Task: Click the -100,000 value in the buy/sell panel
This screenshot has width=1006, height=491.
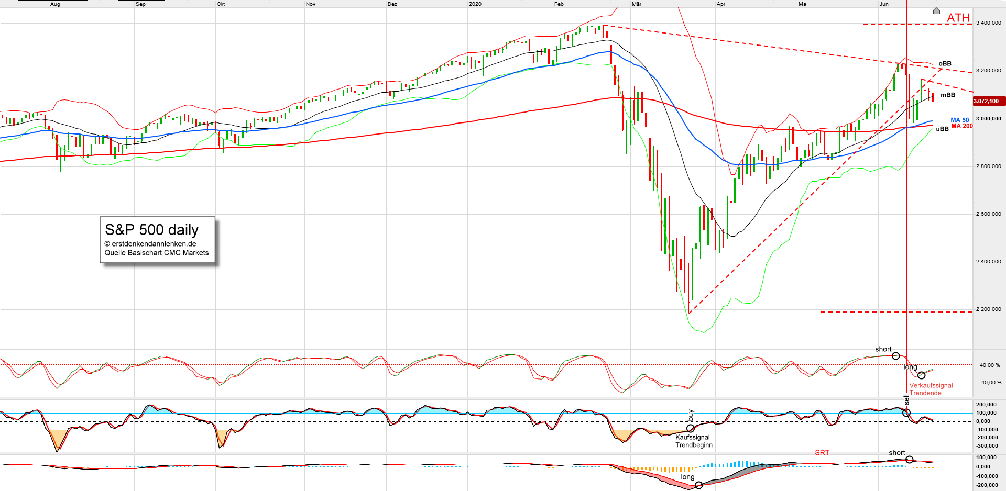Action: (987, 430)
